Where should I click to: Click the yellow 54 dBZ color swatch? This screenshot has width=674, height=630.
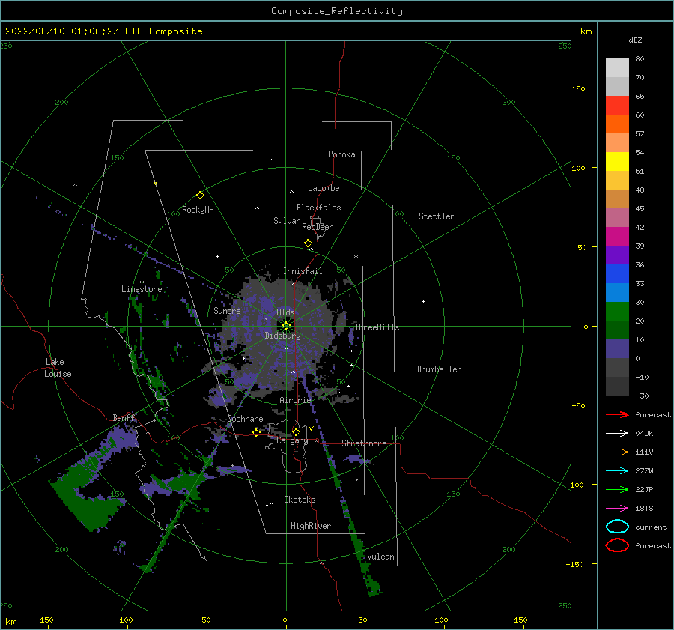point(617,161)
